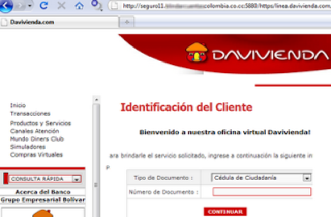Open the search magnifier icon in toolbar
Viewport: 331px width, 217px height.
click(x=97, y=5)
